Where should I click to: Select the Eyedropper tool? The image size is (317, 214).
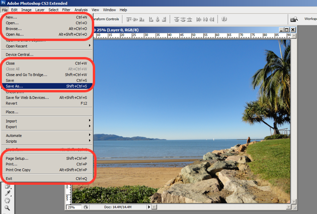[x=8, y=193]
